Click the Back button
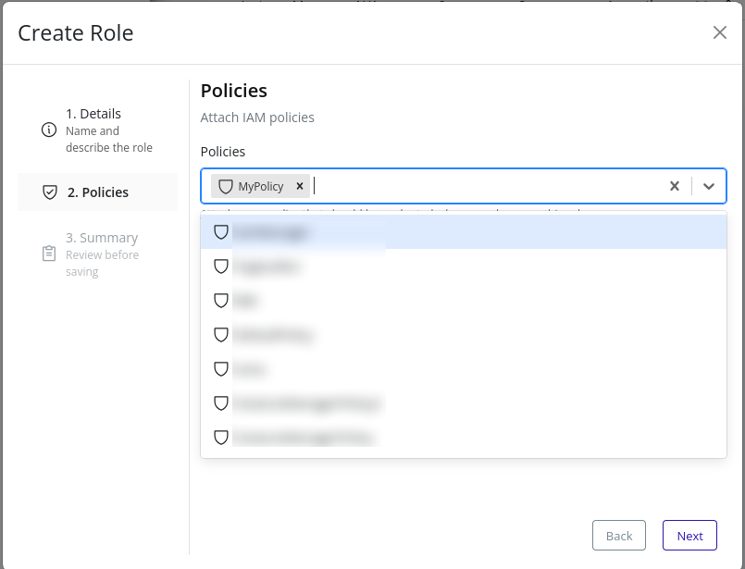The width and height of the screenshot is (745, 569). pos(618,535)
